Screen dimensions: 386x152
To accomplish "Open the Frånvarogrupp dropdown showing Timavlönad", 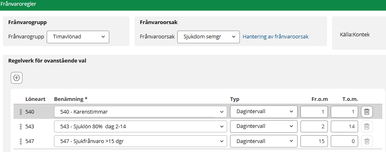I will coord(78,37).
